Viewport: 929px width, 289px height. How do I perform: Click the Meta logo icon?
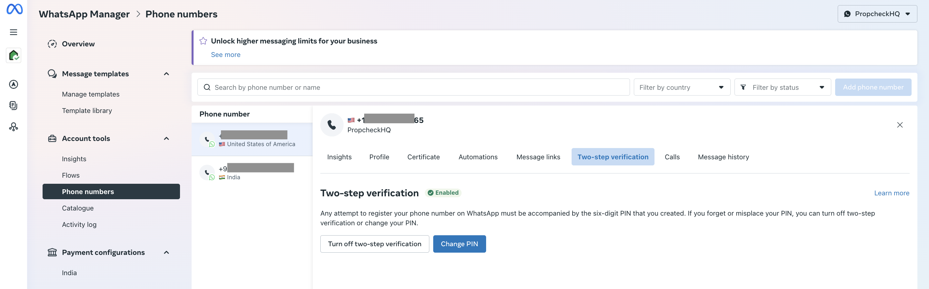[x=15, y=9]
